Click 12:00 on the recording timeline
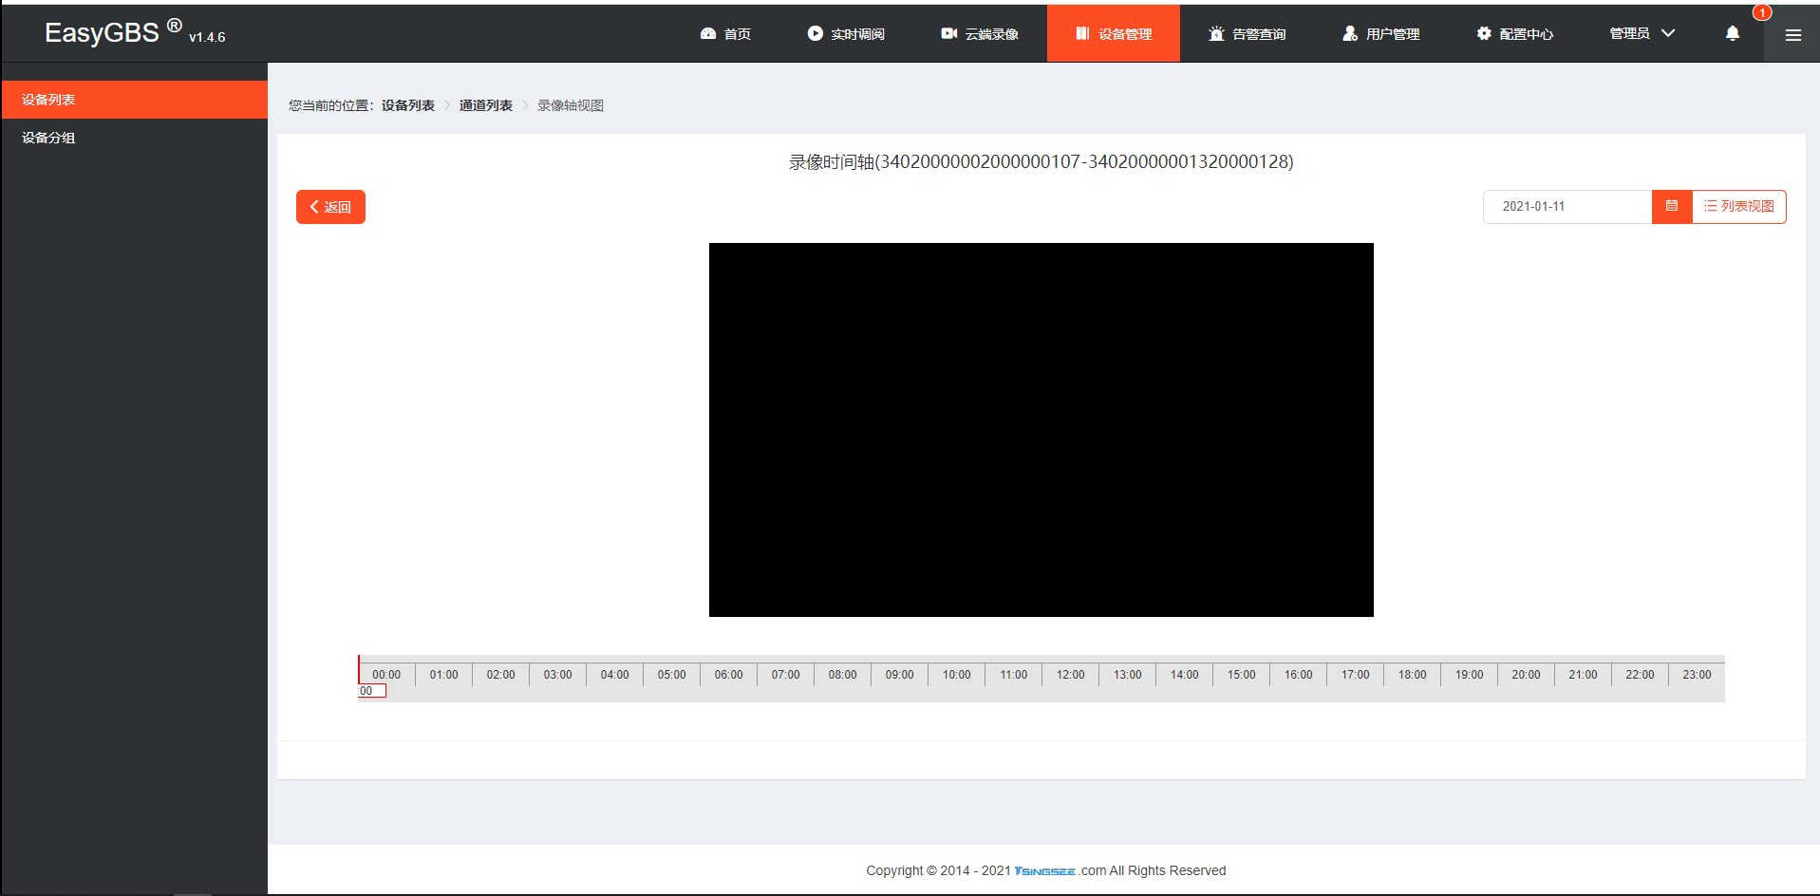This screenshot has height=896, width=1820. point(1070,675)
